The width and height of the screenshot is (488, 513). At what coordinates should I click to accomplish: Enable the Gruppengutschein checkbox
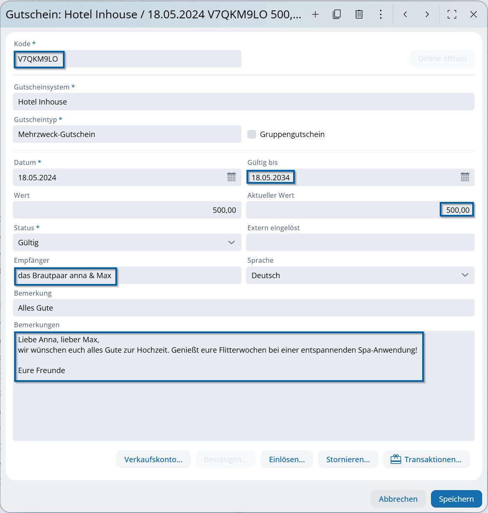(252, 134)
